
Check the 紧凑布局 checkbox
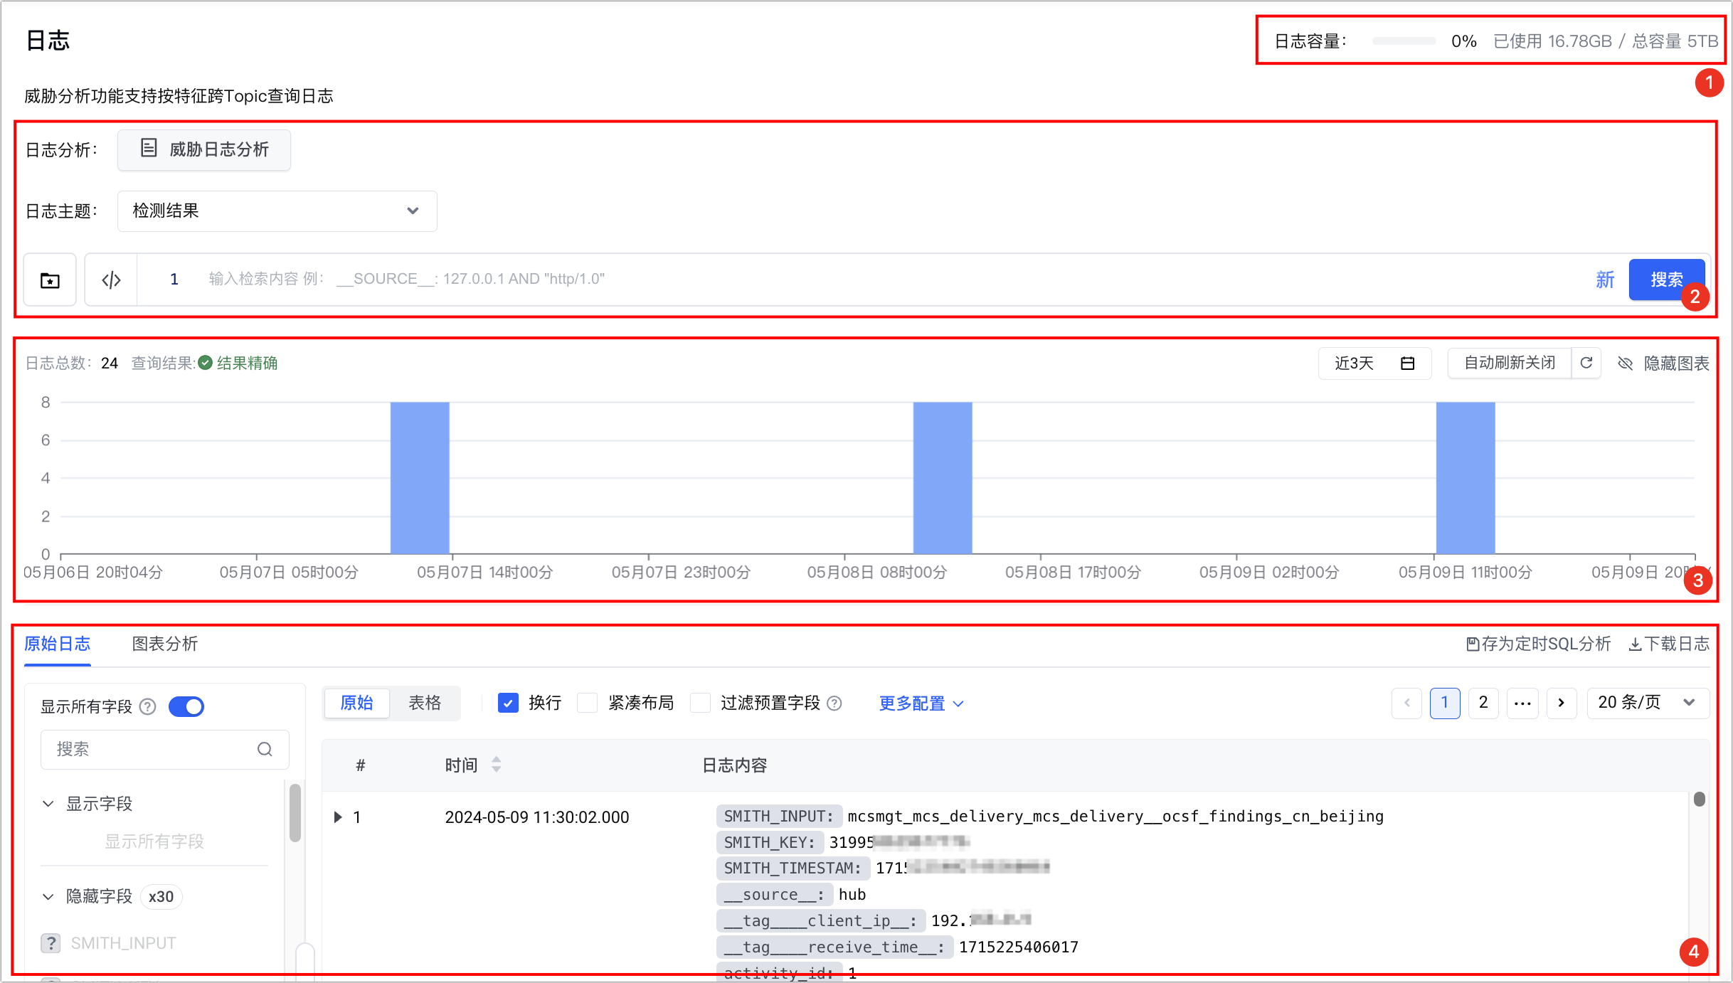coord(587,703)
